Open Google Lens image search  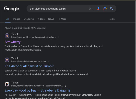coord(105,9)
